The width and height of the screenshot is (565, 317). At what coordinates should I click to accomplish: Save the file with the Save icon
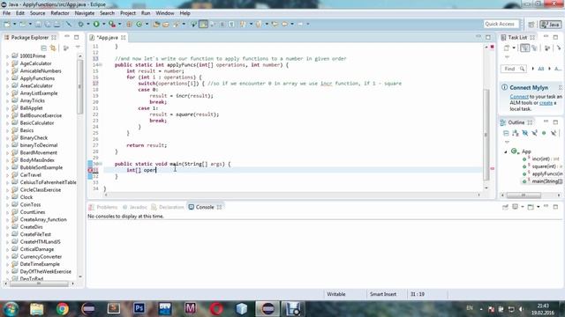click(38, 24)
